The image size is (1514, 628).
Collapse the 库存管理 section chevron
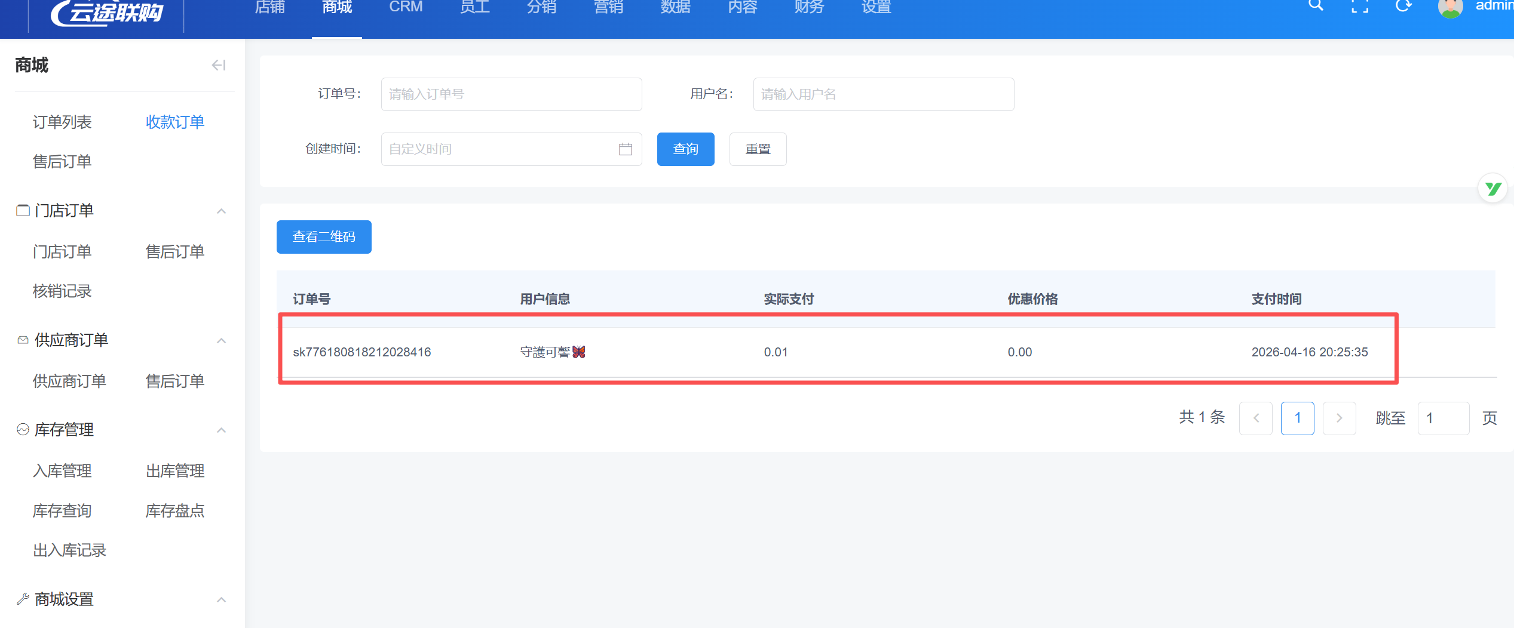221,430
